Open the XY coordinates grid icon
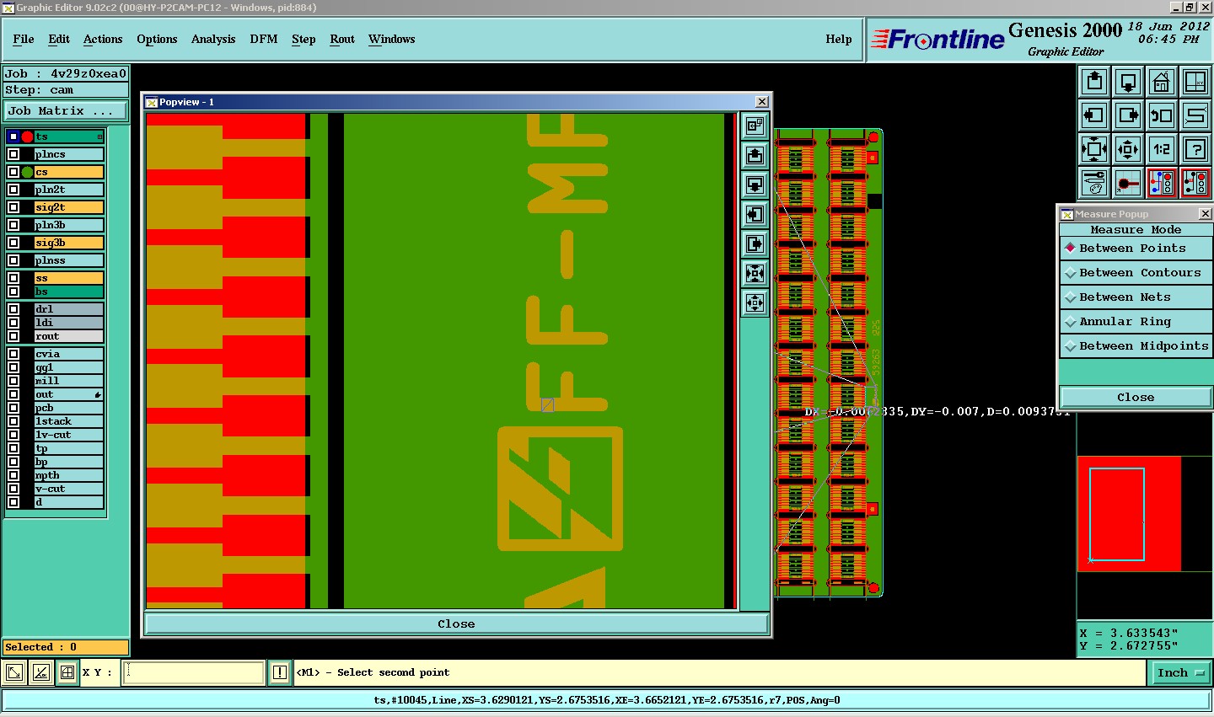Image resolution: width=1214 pixels, height=717 pixels. [1195, 82]
